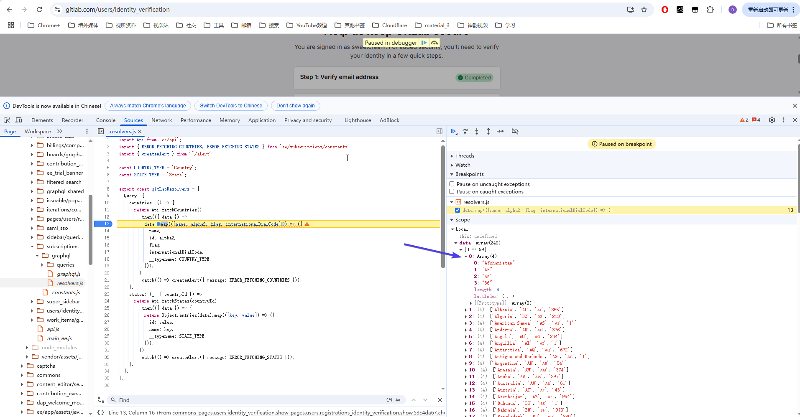Collapse the Scope section

click(x=452, y=220)
